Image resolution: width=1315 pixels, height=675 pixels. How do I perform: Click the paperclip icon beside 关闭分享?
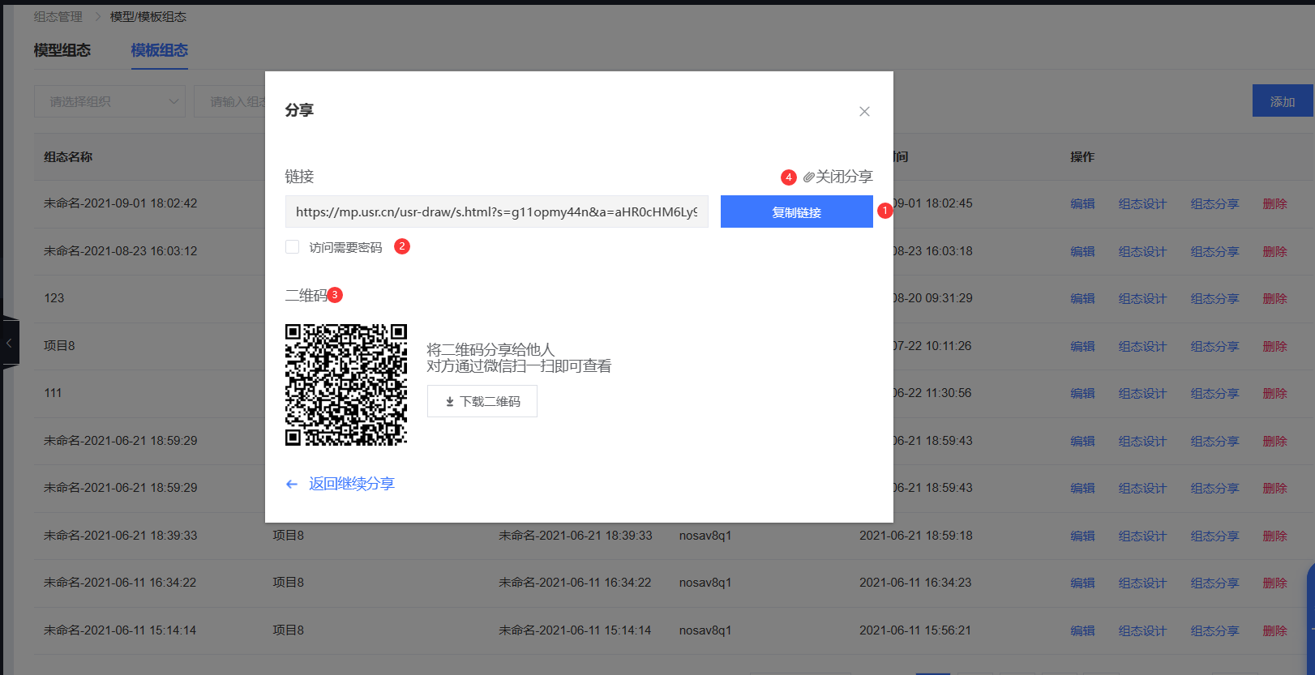[808, 177]
